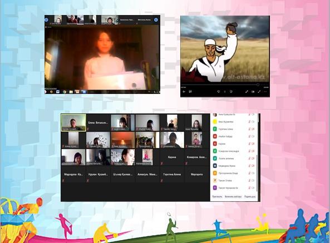Select the highlighted active speaker tile in the gallery

(73, 122)
